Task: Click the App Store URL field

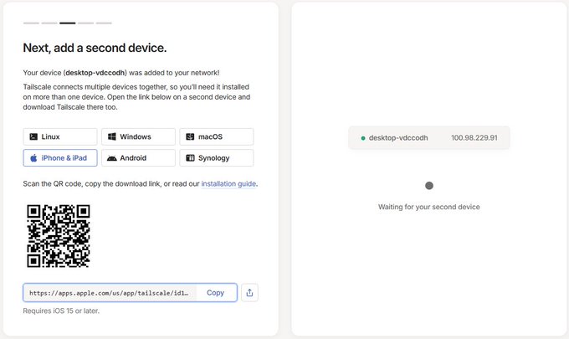Action: (110, 293)
